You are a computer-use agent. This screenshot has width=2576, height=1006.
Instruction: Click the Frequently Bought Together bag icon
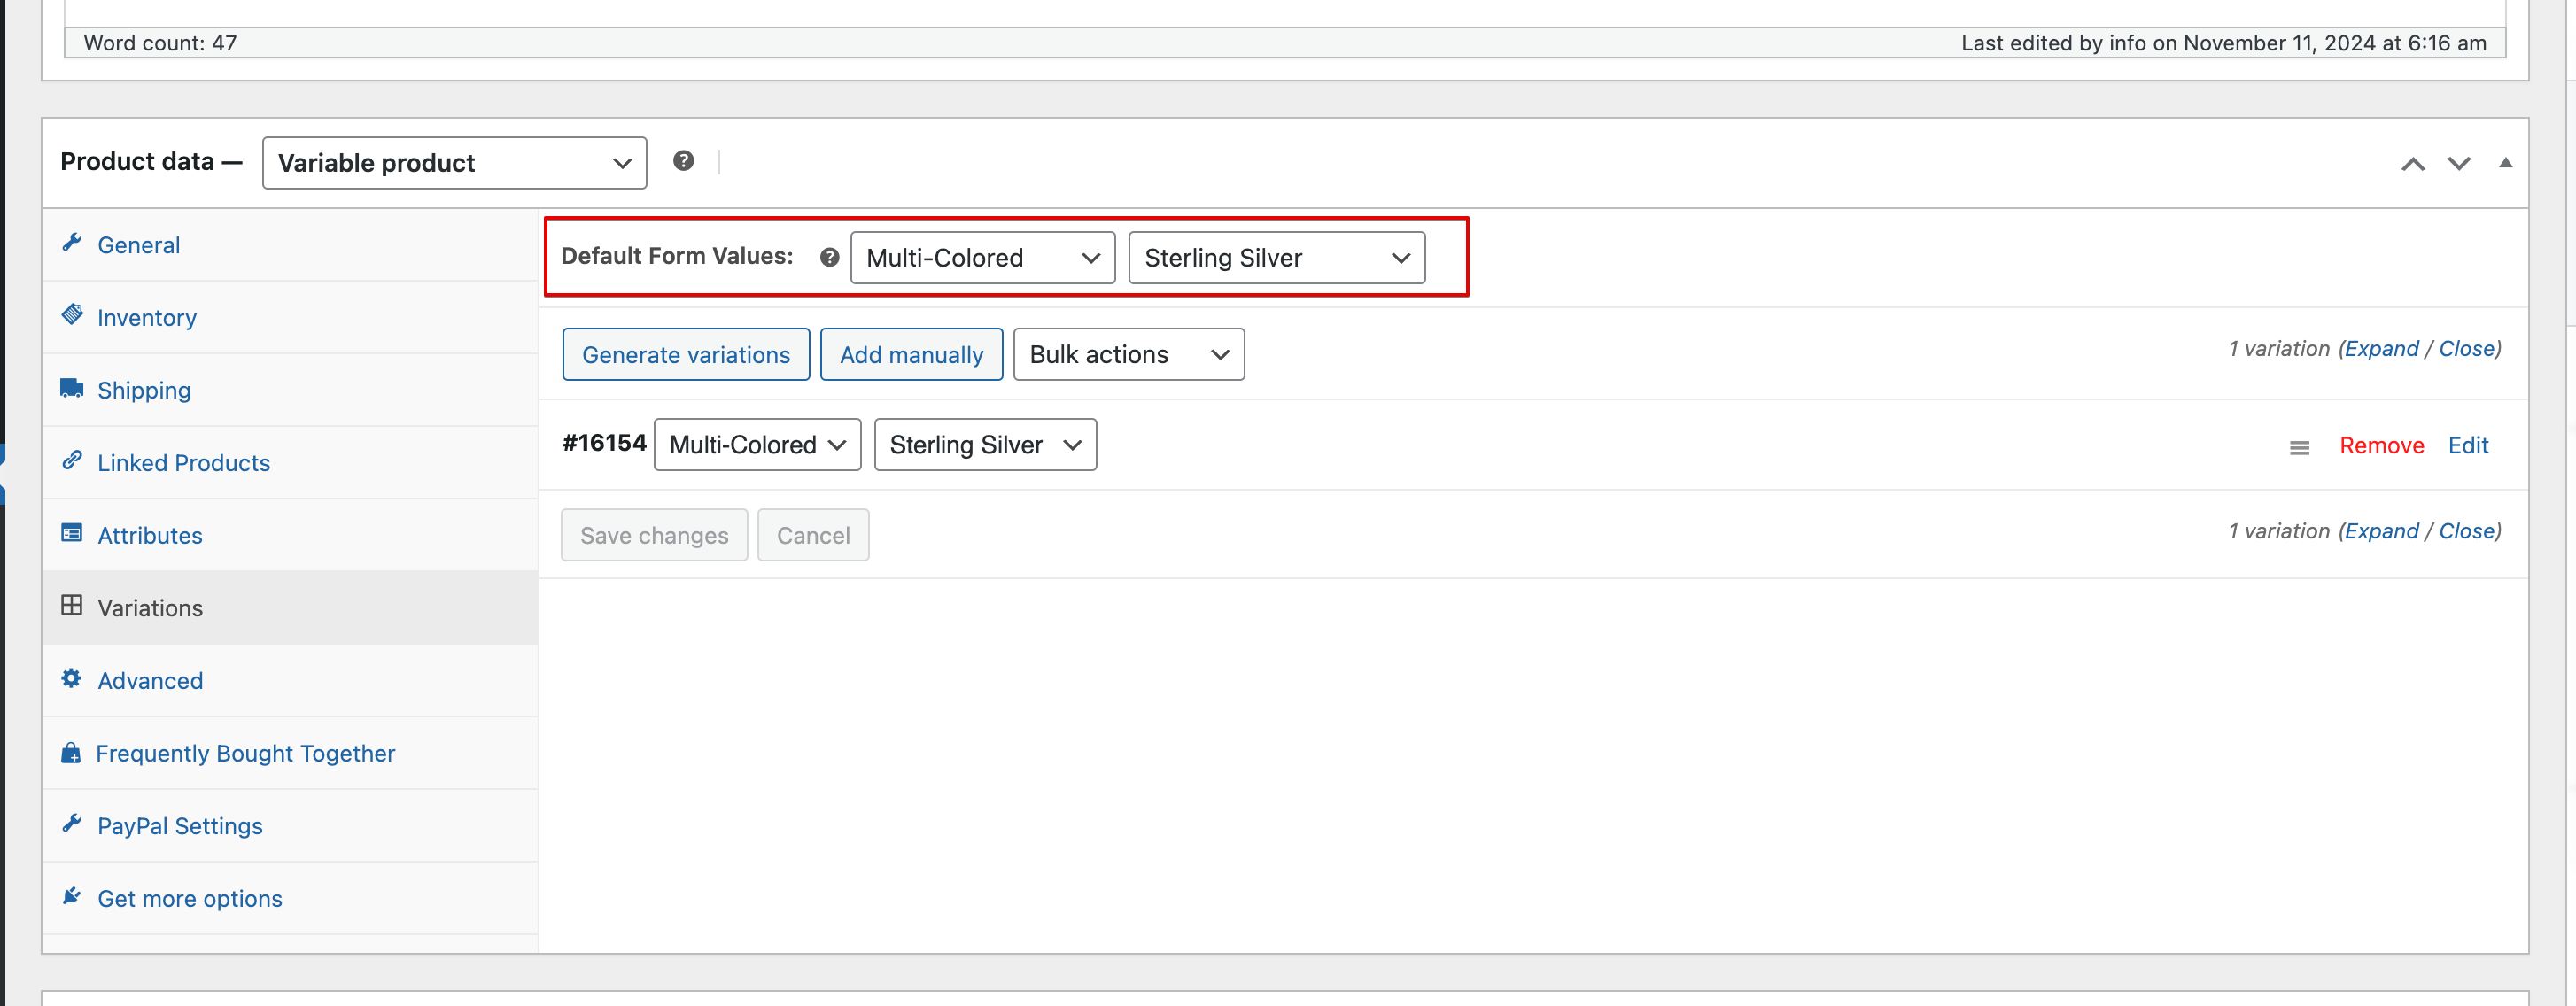pyautogui.click(x=71, y=752)
